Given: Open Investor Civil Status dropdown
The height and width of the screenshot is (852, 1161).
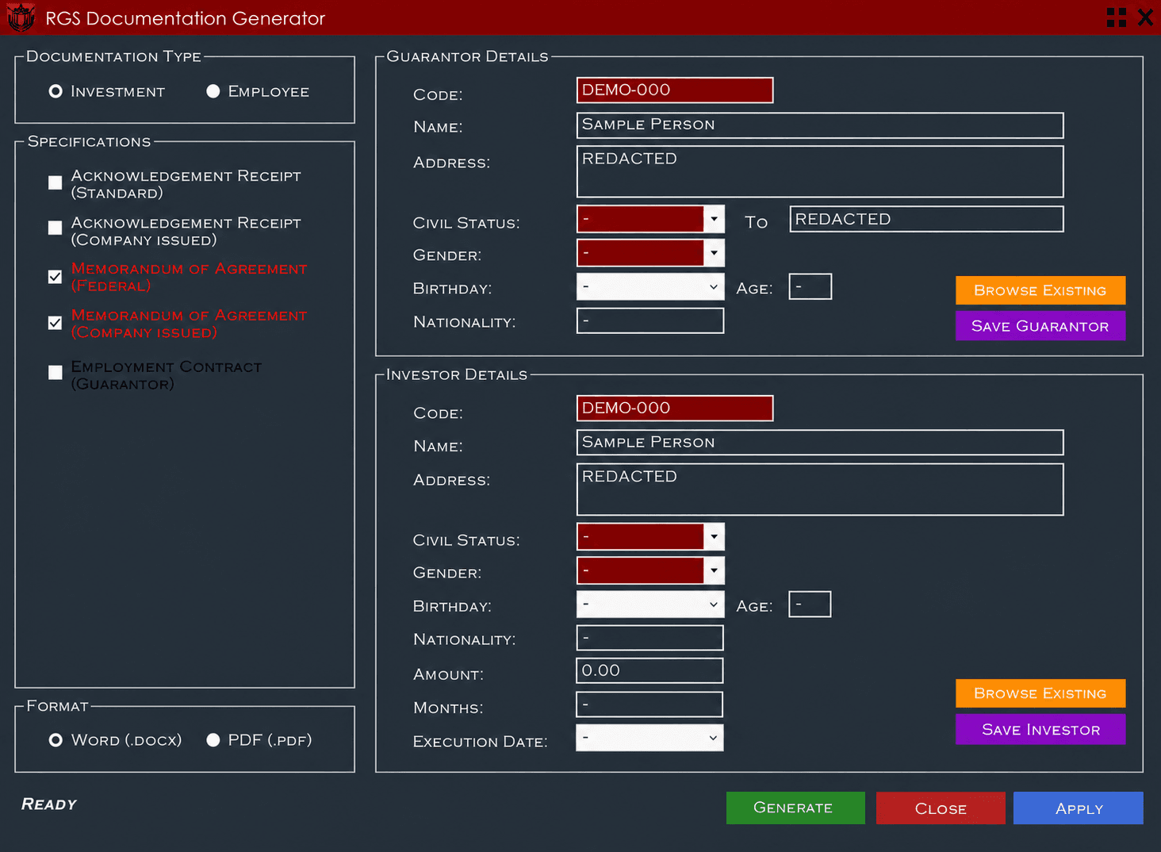Looking at the screenshot, I should tap(714, 537).
